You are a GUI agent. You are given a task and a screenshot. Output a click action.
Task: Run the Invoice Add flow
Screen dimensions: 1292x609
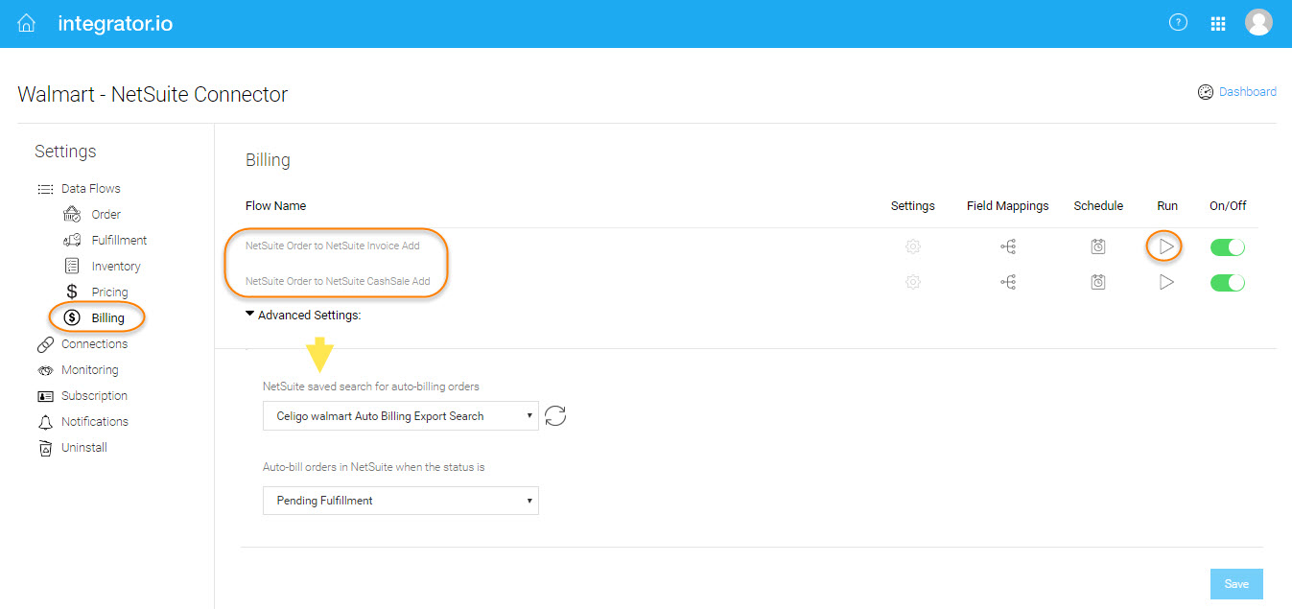[1166, 246]
